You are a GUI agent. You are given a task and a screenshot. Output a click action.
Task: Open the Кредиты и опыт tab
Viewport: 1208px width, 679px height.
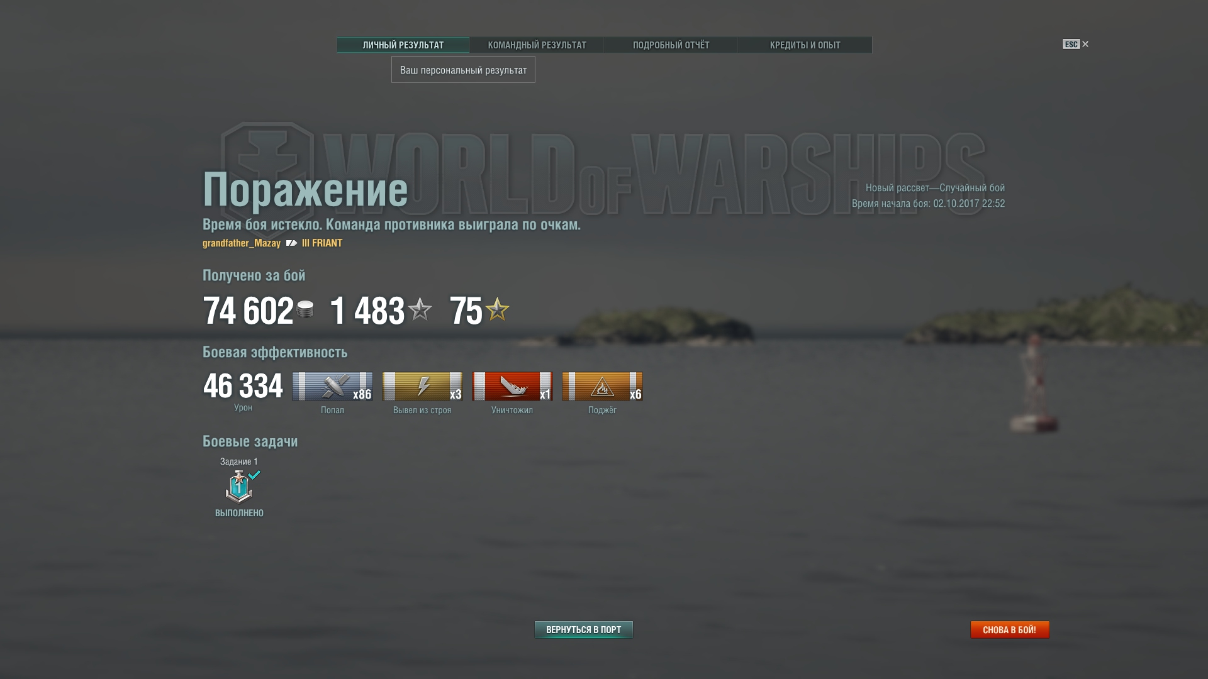pyautogui.click(x=805, y=45)
